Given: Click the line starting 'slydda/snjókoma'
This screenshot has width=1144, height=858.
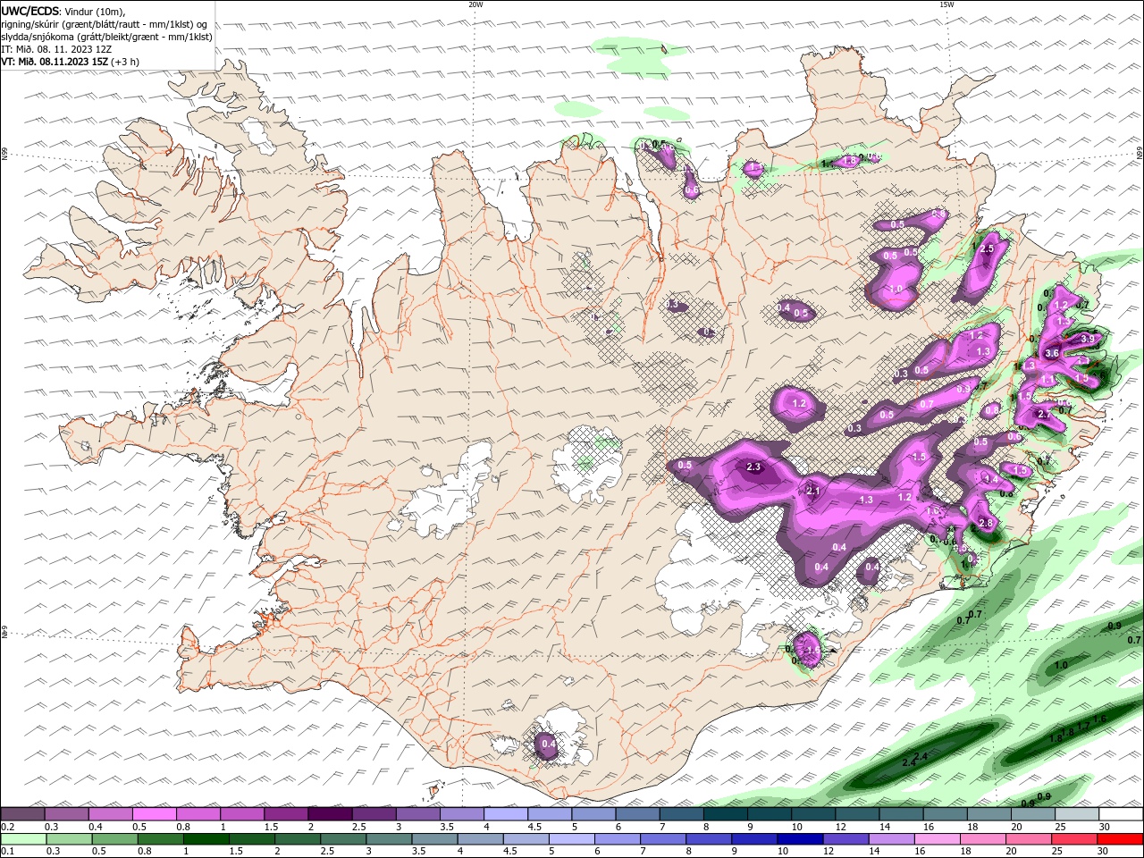Looking at the screenshot, I should coord(107,37).
